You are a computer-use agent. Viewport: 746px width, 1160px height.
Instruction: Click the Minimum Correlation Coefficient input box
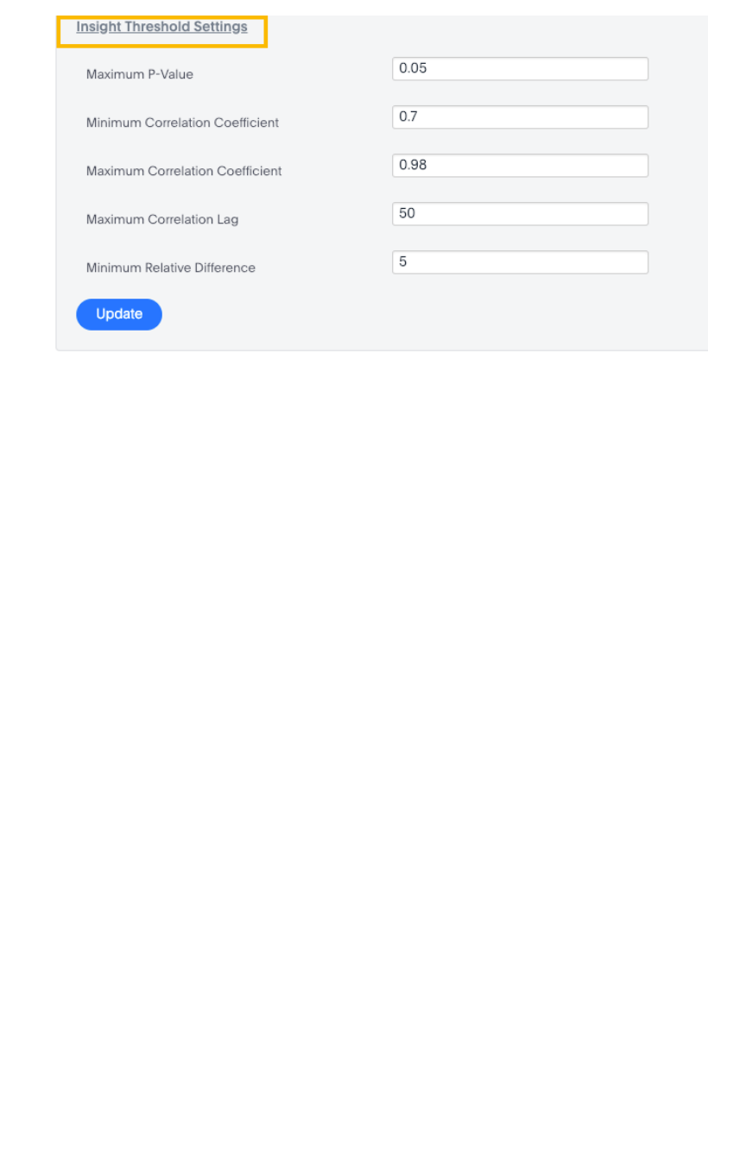(520, 117)
